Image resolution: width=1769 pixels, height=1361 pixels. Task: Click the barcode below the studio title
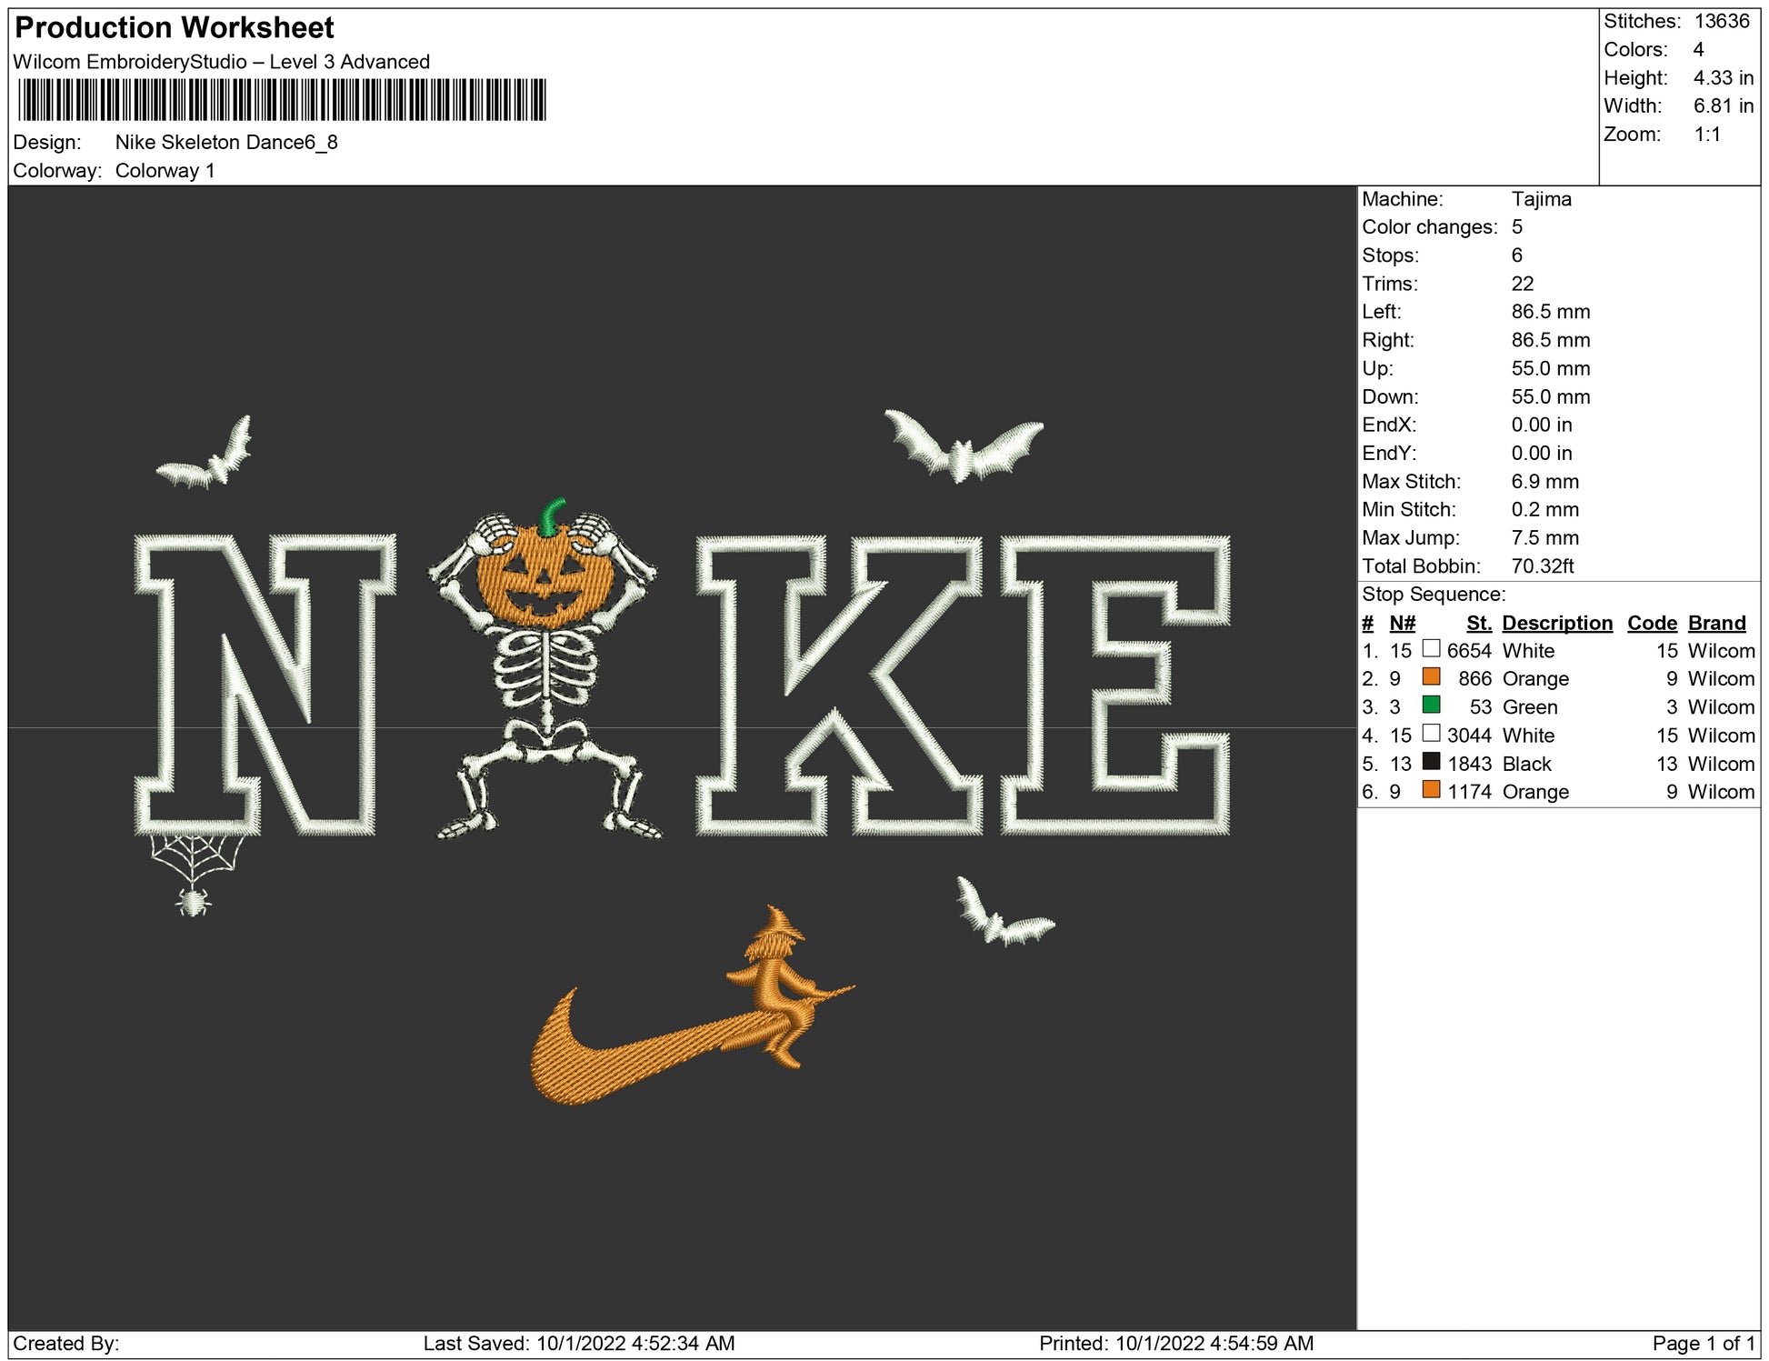[x=282, y=100]
